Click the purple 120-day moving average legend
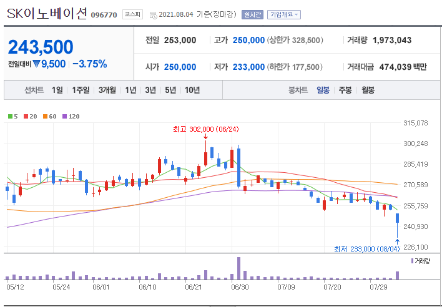This screenshot has width=442, height=307. click(x=71, y=116)
